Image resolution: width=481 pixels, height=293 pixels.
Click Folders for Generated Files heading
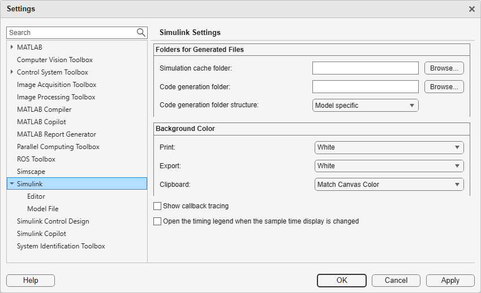pyautogui.click(x=200, y=50)
